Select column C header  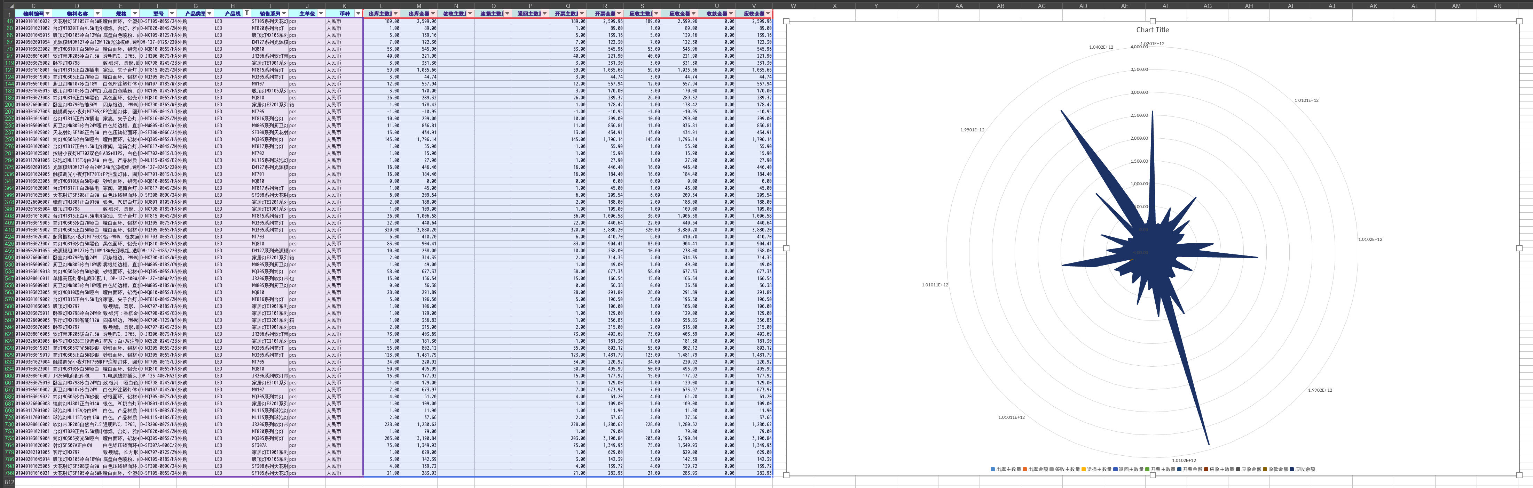(x=33, y=5)
